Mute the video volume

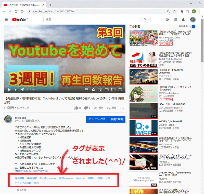[22, 90]
